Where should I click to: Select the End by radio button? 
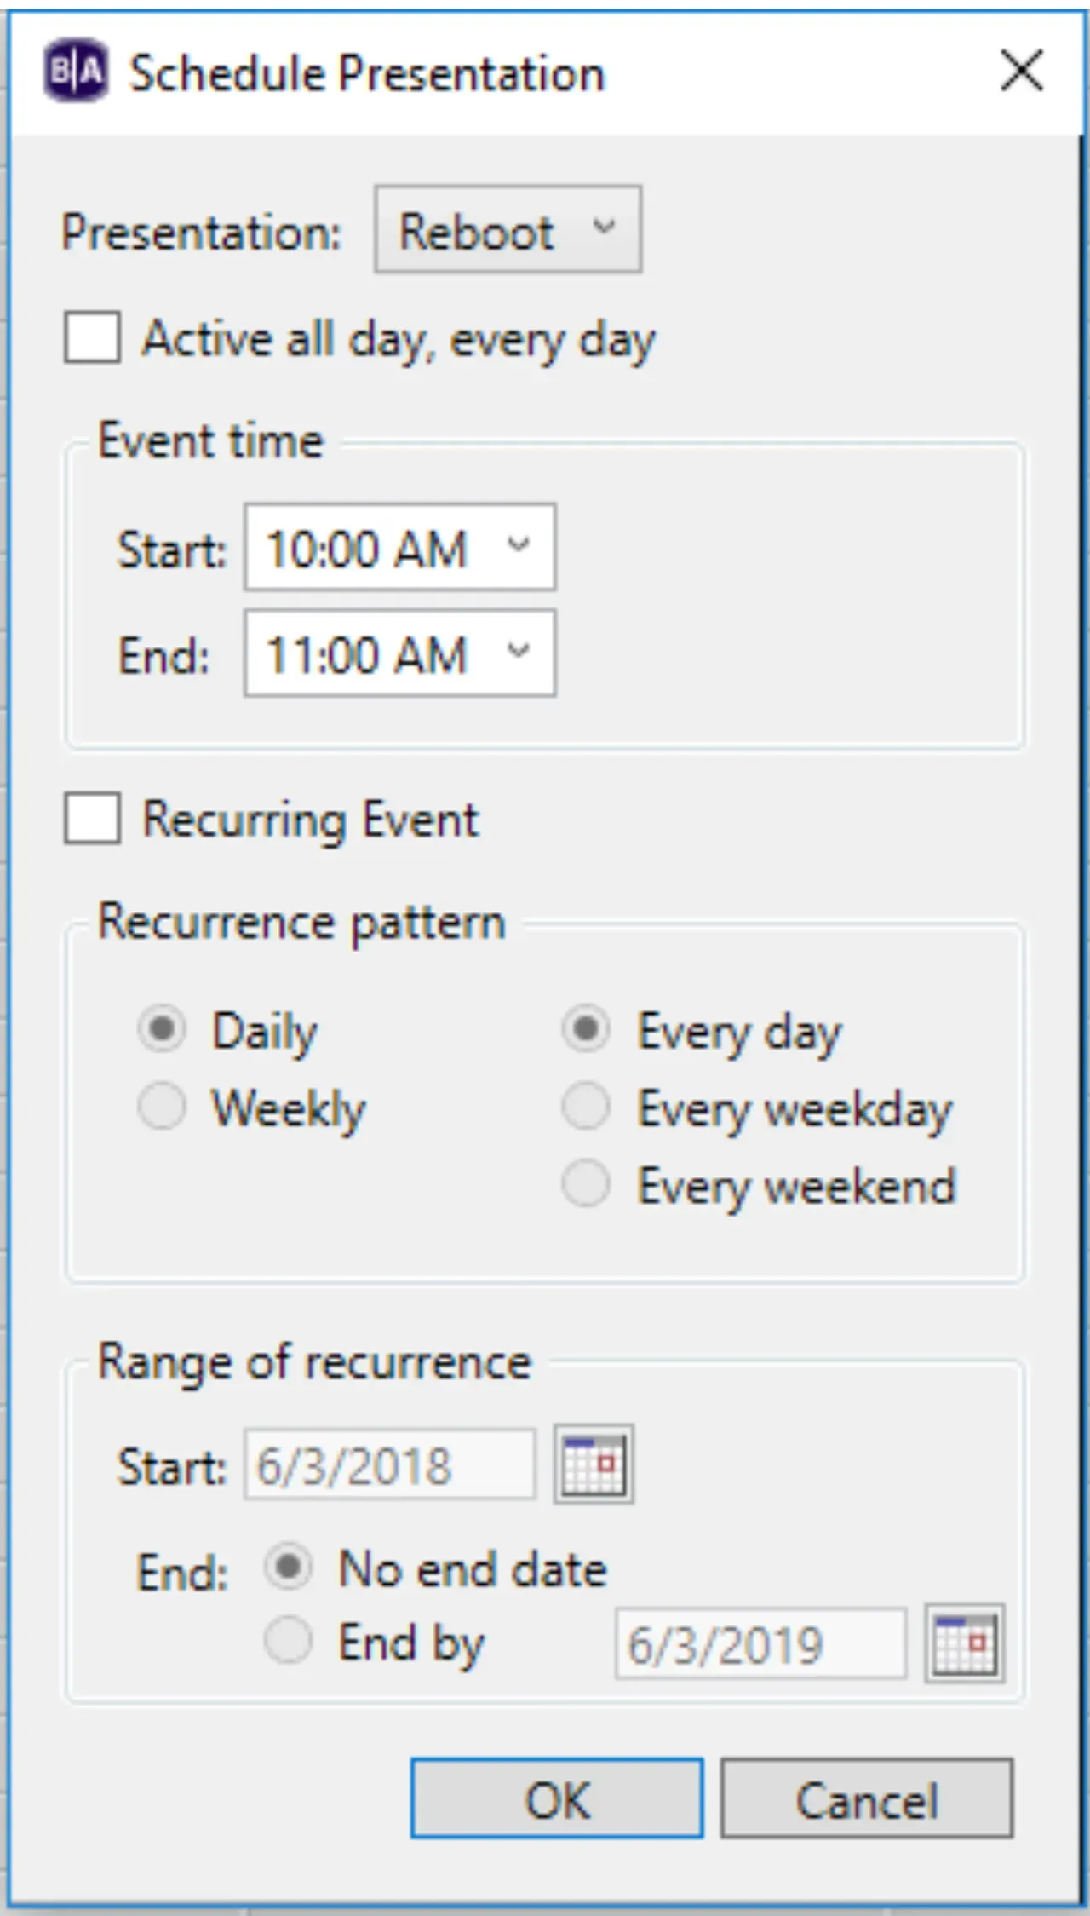(x=288, y=1641)
